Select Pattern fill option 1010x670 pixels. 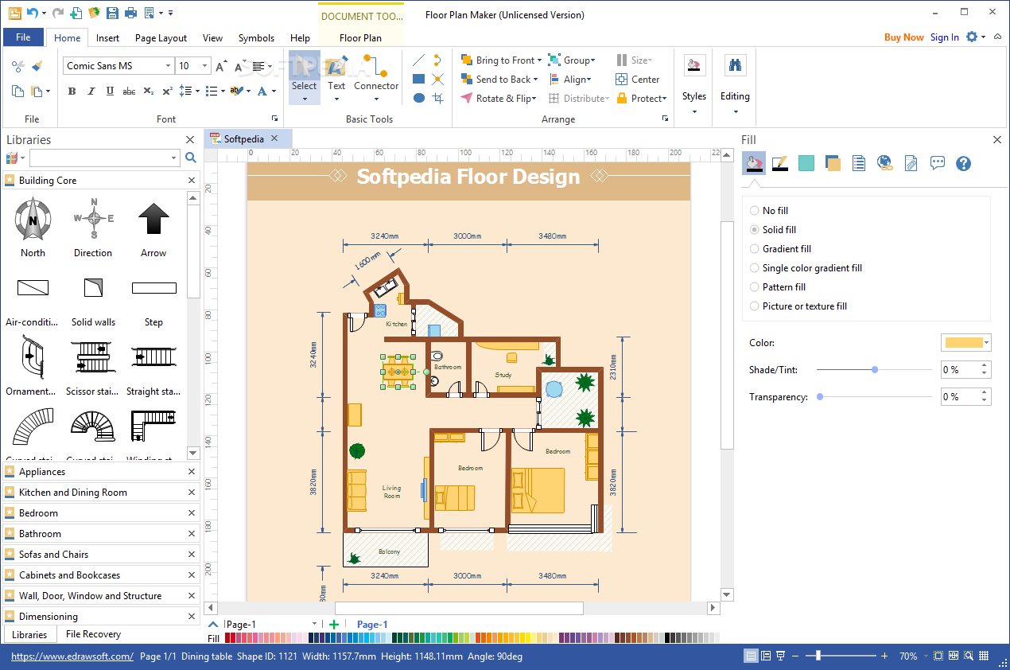(x=778, y=287)
